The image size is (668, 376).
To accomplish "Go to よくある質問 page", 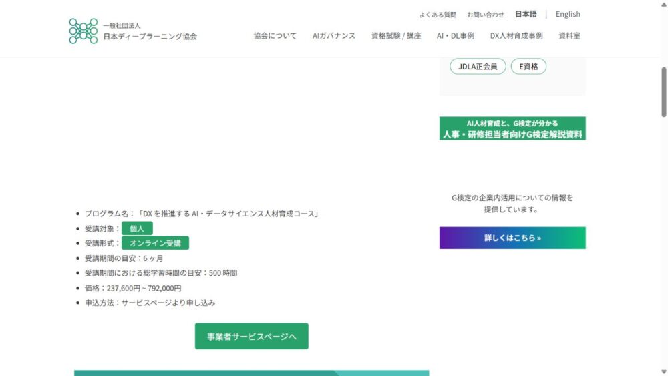I will pyautogui.click(x=438, y=15).
